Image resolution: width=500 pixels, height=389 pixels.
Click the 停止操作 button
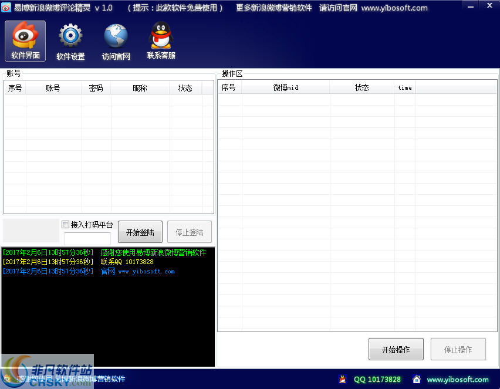[458, 350]
